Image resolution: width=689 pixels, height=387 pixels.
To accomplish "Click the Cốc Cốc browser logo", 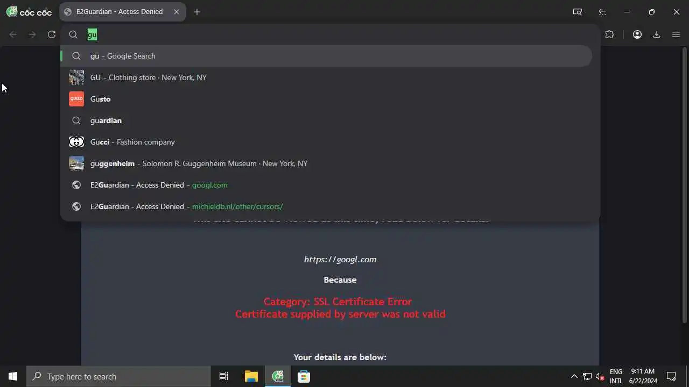I will pos(29,12).
